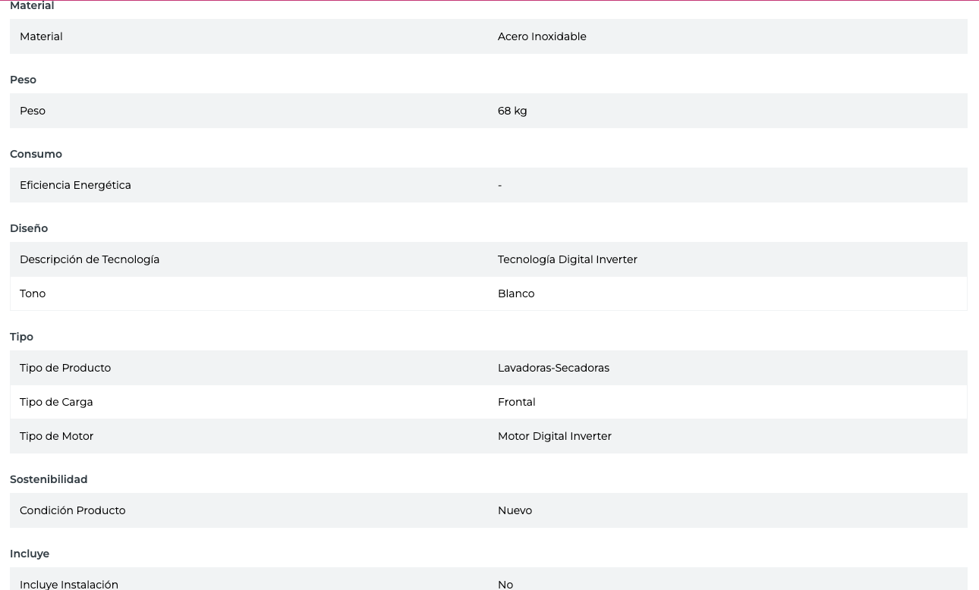
Task: Select the 'Tipo de Motor' row label
Action: tap(56, 436)
